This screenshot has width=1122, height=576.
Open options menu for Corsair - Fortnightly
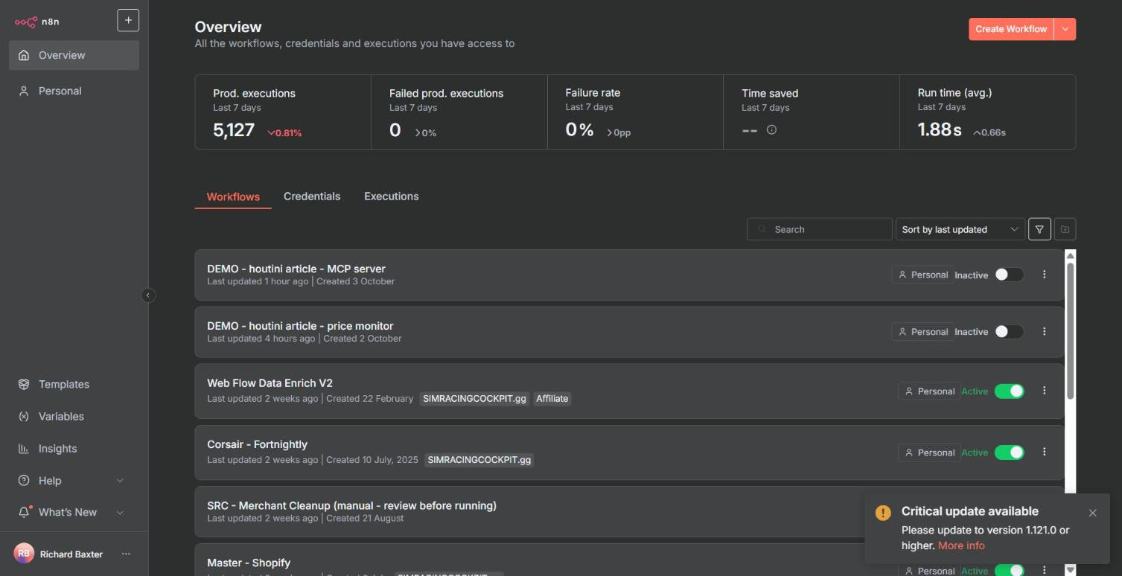tap(1044, 452)
